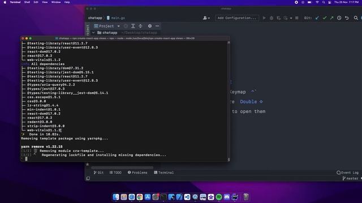Viewport: 362px width, 203px height.
Task: Click the 'Double' shortcut hint in the IDE editor
Action: coord(248,101)
